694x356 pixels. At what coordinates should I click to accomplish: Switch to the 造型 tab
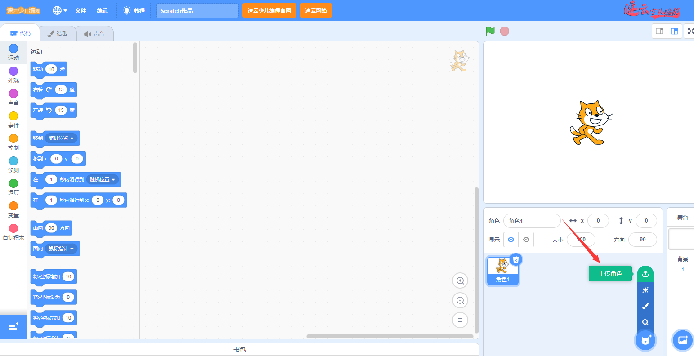click(x=58, y=34)
